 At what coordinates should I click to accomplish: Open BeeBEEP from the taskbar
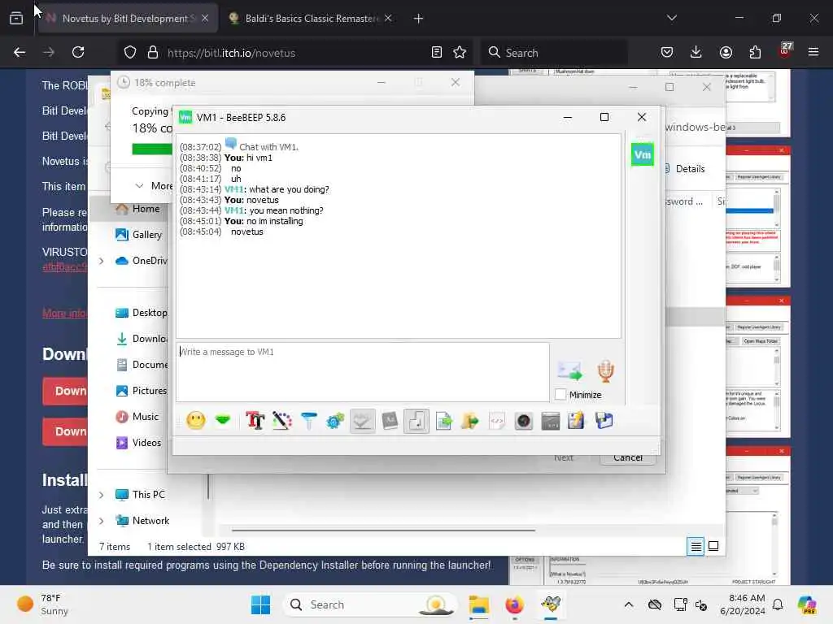click(551, 604)
